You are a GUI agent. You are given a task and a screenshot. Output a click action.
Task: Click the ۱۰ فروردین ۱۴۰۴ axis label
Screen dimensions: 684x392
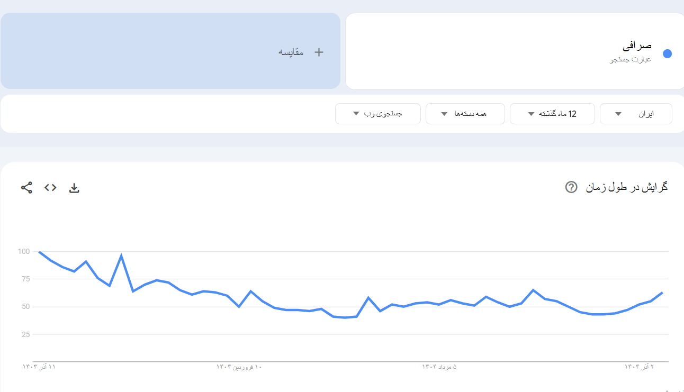(x=239, y=367)
